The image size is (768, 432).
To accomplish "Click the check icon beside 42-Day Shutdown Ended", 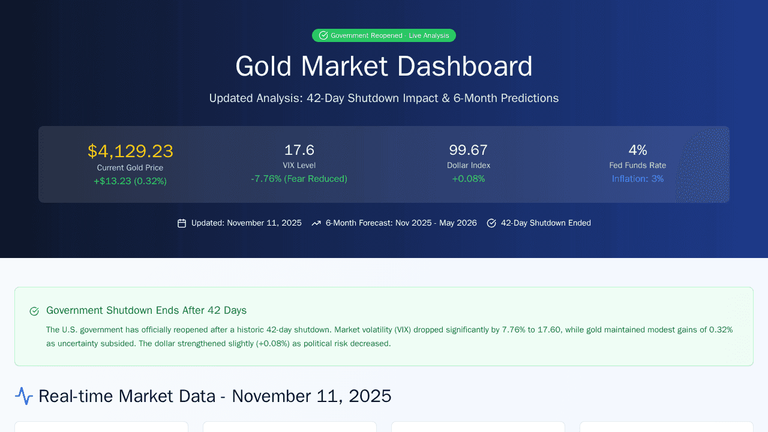I will pos(491,223).
